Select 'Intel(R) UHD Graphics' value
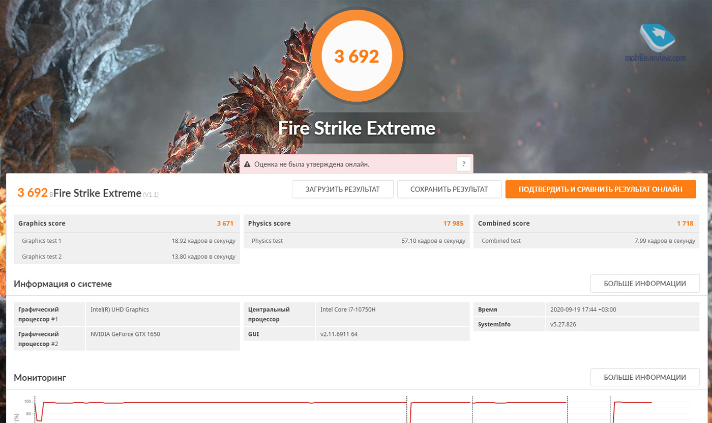 click(120, 309)
